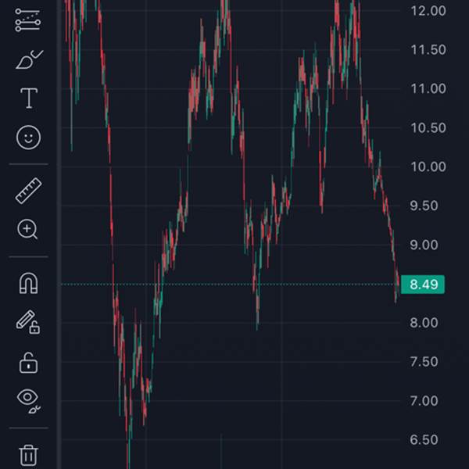Select the ruler Measure tool

(x=28, y=191)
